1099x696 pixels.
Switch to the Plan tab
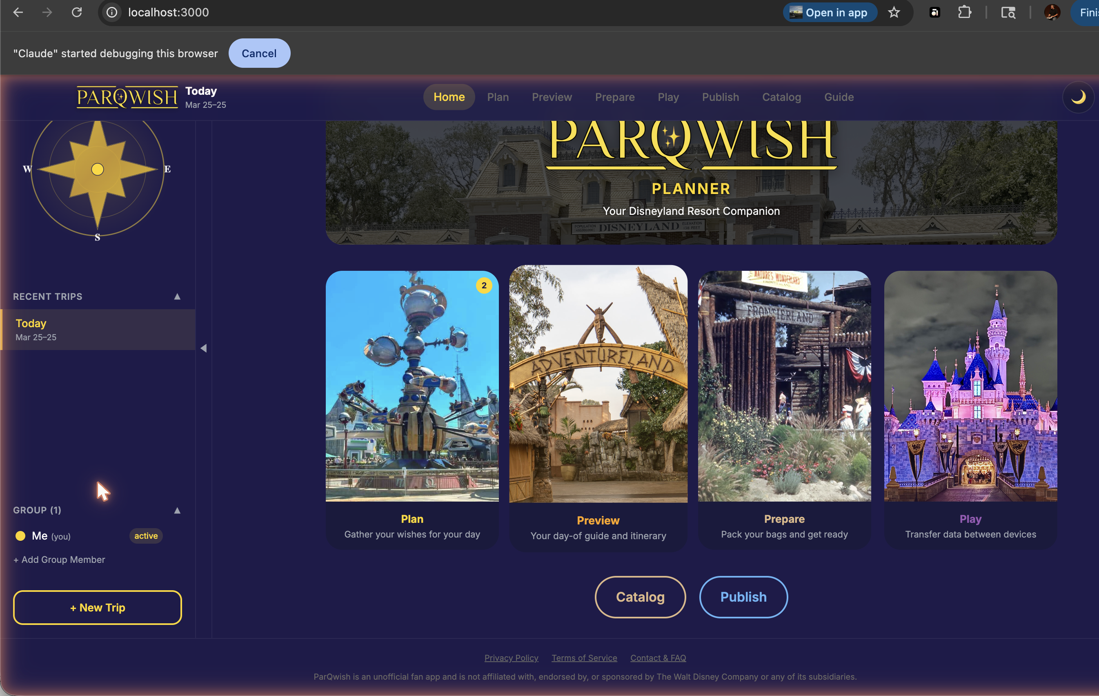[498, 97]
